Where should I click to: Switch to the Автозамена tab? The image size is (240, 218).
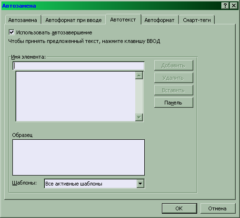[x=23, y=20]
